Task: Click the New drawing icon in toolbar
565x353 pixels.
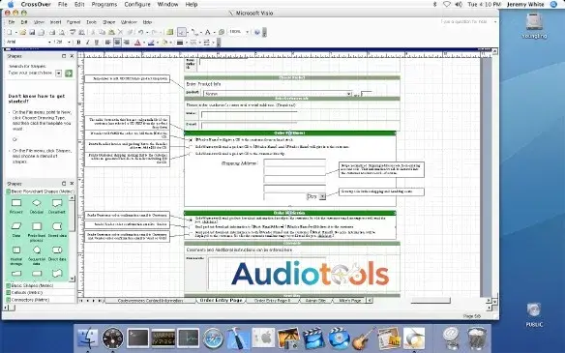Action: tap(10, 33)
